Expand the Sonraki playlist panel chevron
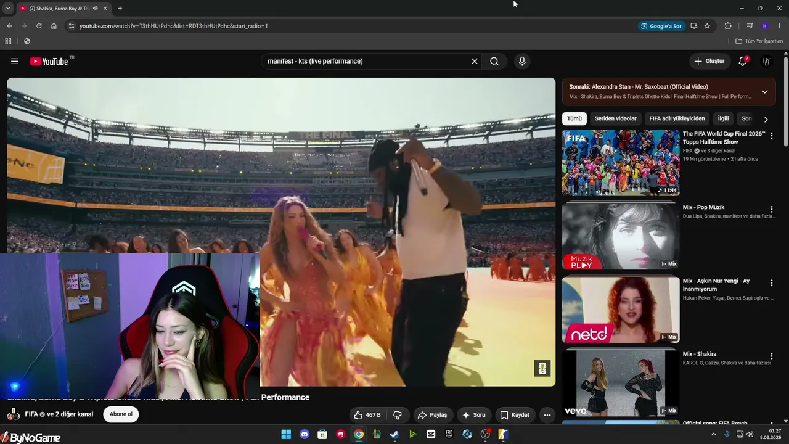The height and width of the screenshot is (444, 789). click(x=764, y=92)
